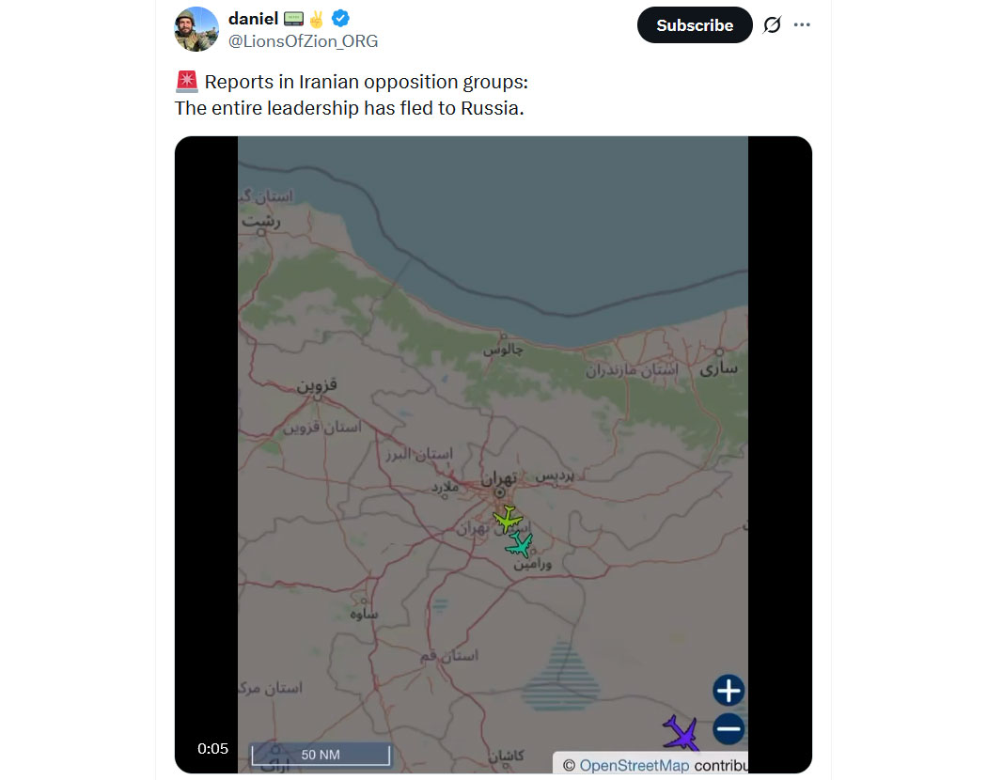This screenshot has width=987, height=780.
Task: Select the teal aircraft near Varamin
Action: [521, 544]
